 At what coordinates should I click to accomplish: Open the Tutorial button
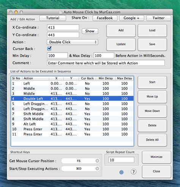point(53,18)
